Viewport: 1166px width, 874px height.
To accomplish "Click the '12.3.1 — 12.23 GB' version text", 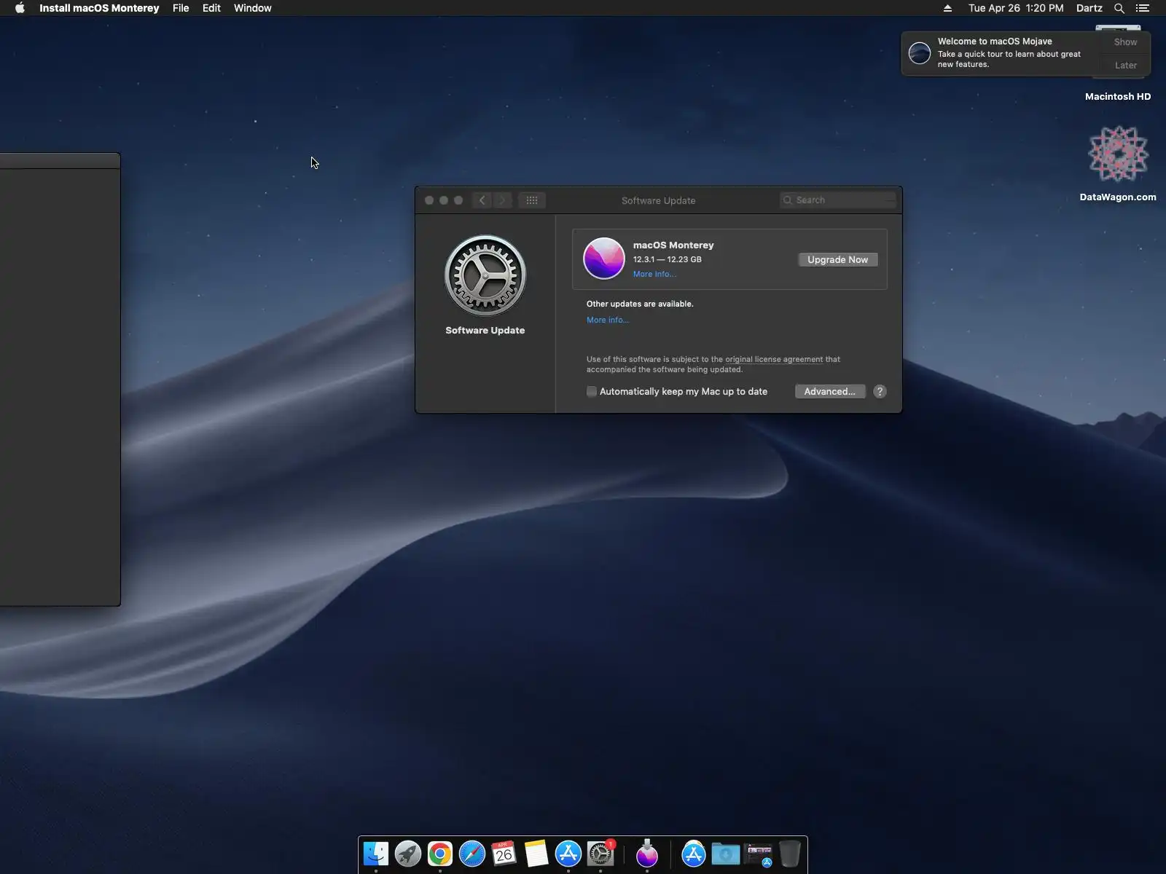I will [x=668, y=259].
